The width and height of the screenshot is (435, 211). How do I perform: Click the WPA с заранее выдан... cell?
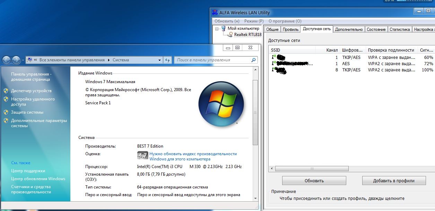click(391, 58)
